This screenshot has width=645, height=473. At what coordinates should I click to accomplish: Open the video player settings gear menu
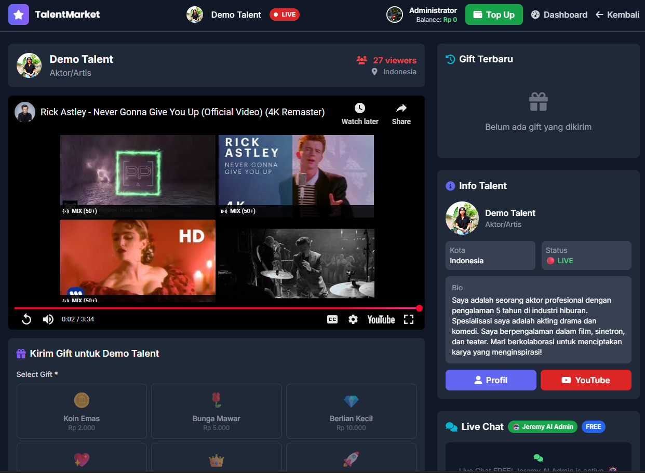[x=353, y=319]
